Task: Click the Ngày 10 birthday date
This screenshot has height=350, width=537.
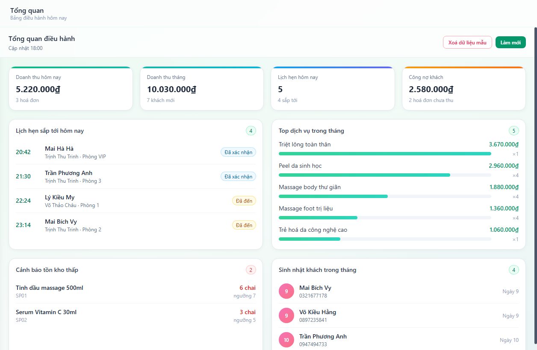Action: (509, 340)
